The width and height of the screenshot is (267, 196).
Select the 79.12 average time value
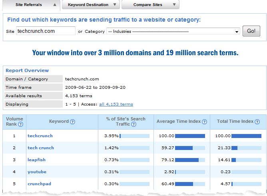point(168,160)
